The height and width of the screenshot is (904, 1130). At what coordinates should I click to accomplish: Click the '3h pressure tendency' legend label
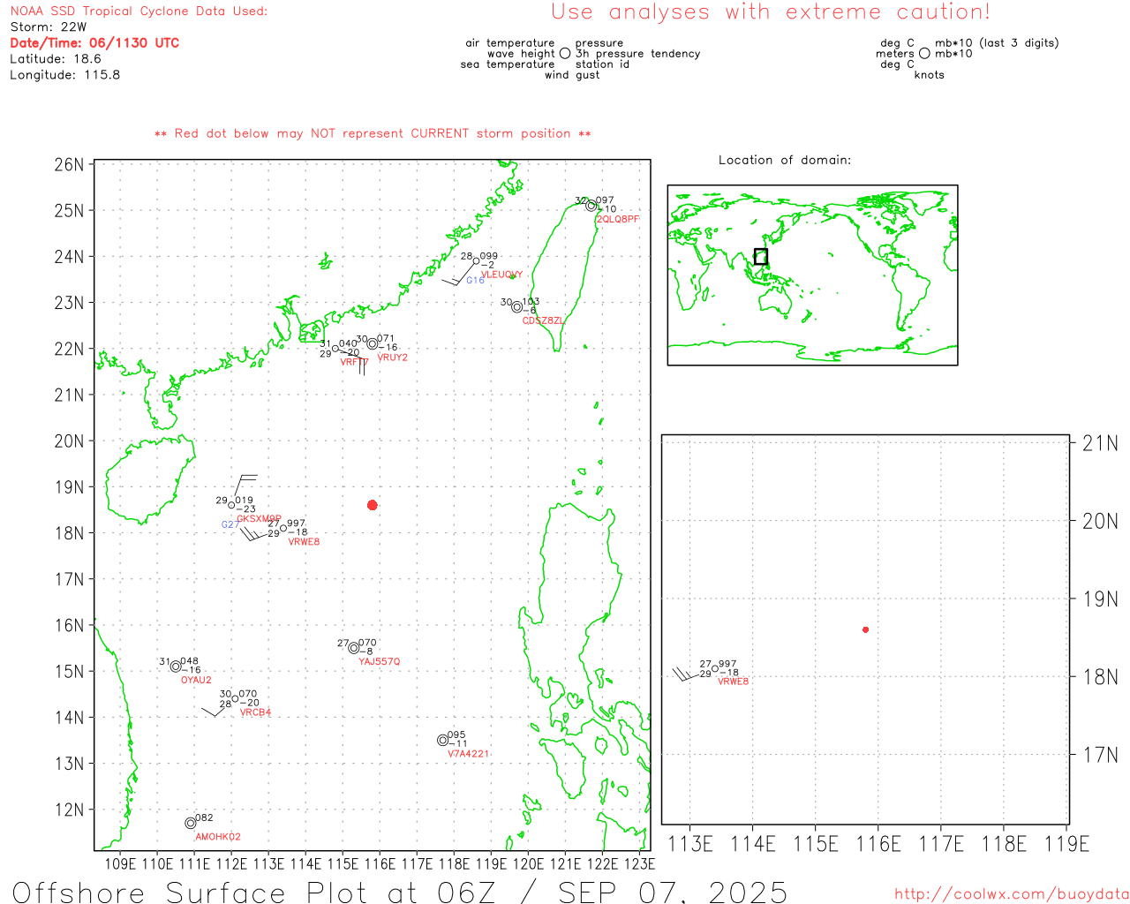637,54
